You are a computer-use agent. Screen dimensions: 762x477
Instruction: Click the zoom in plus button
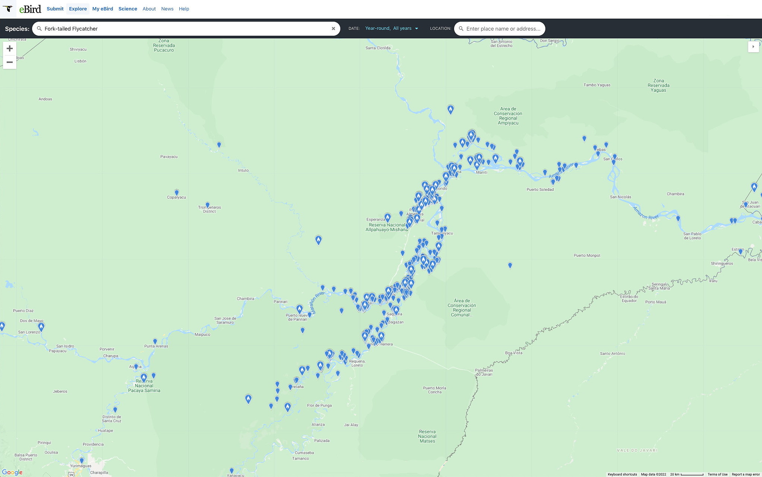[10, 48]
